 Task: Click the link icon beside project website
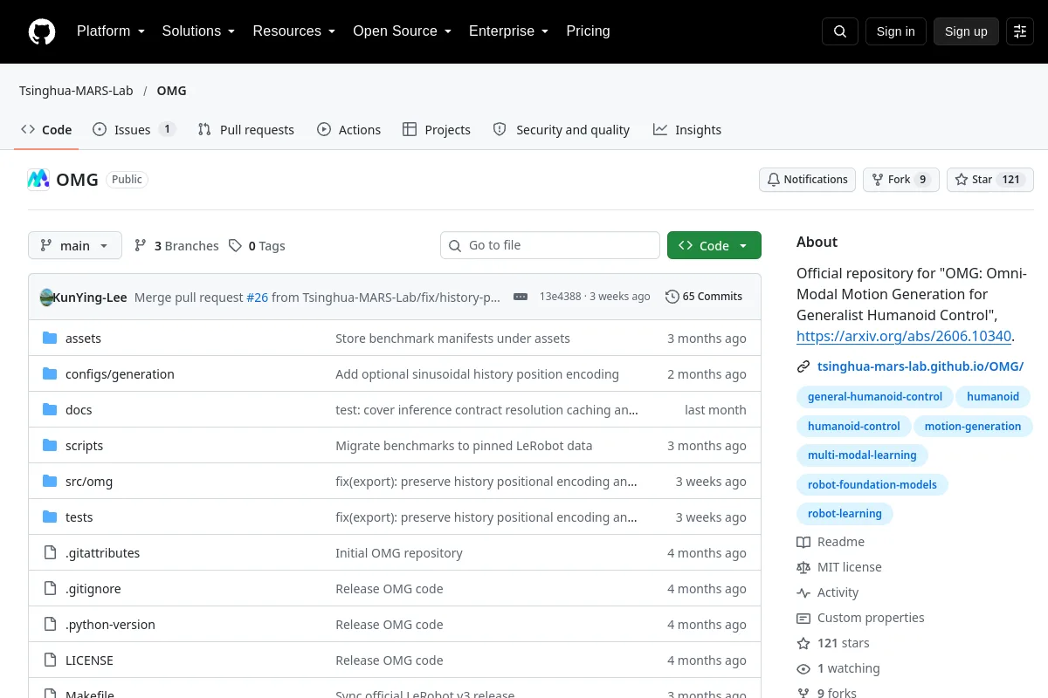pos(803,367)
